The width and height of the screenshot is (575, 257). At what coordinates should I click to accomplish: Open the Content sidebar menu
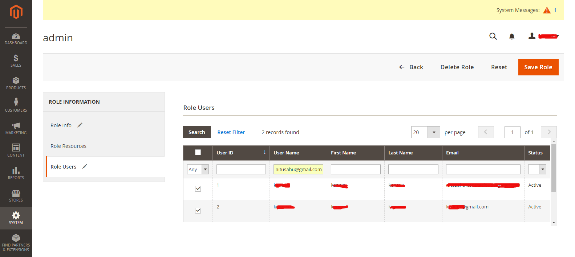coord(16,150)
